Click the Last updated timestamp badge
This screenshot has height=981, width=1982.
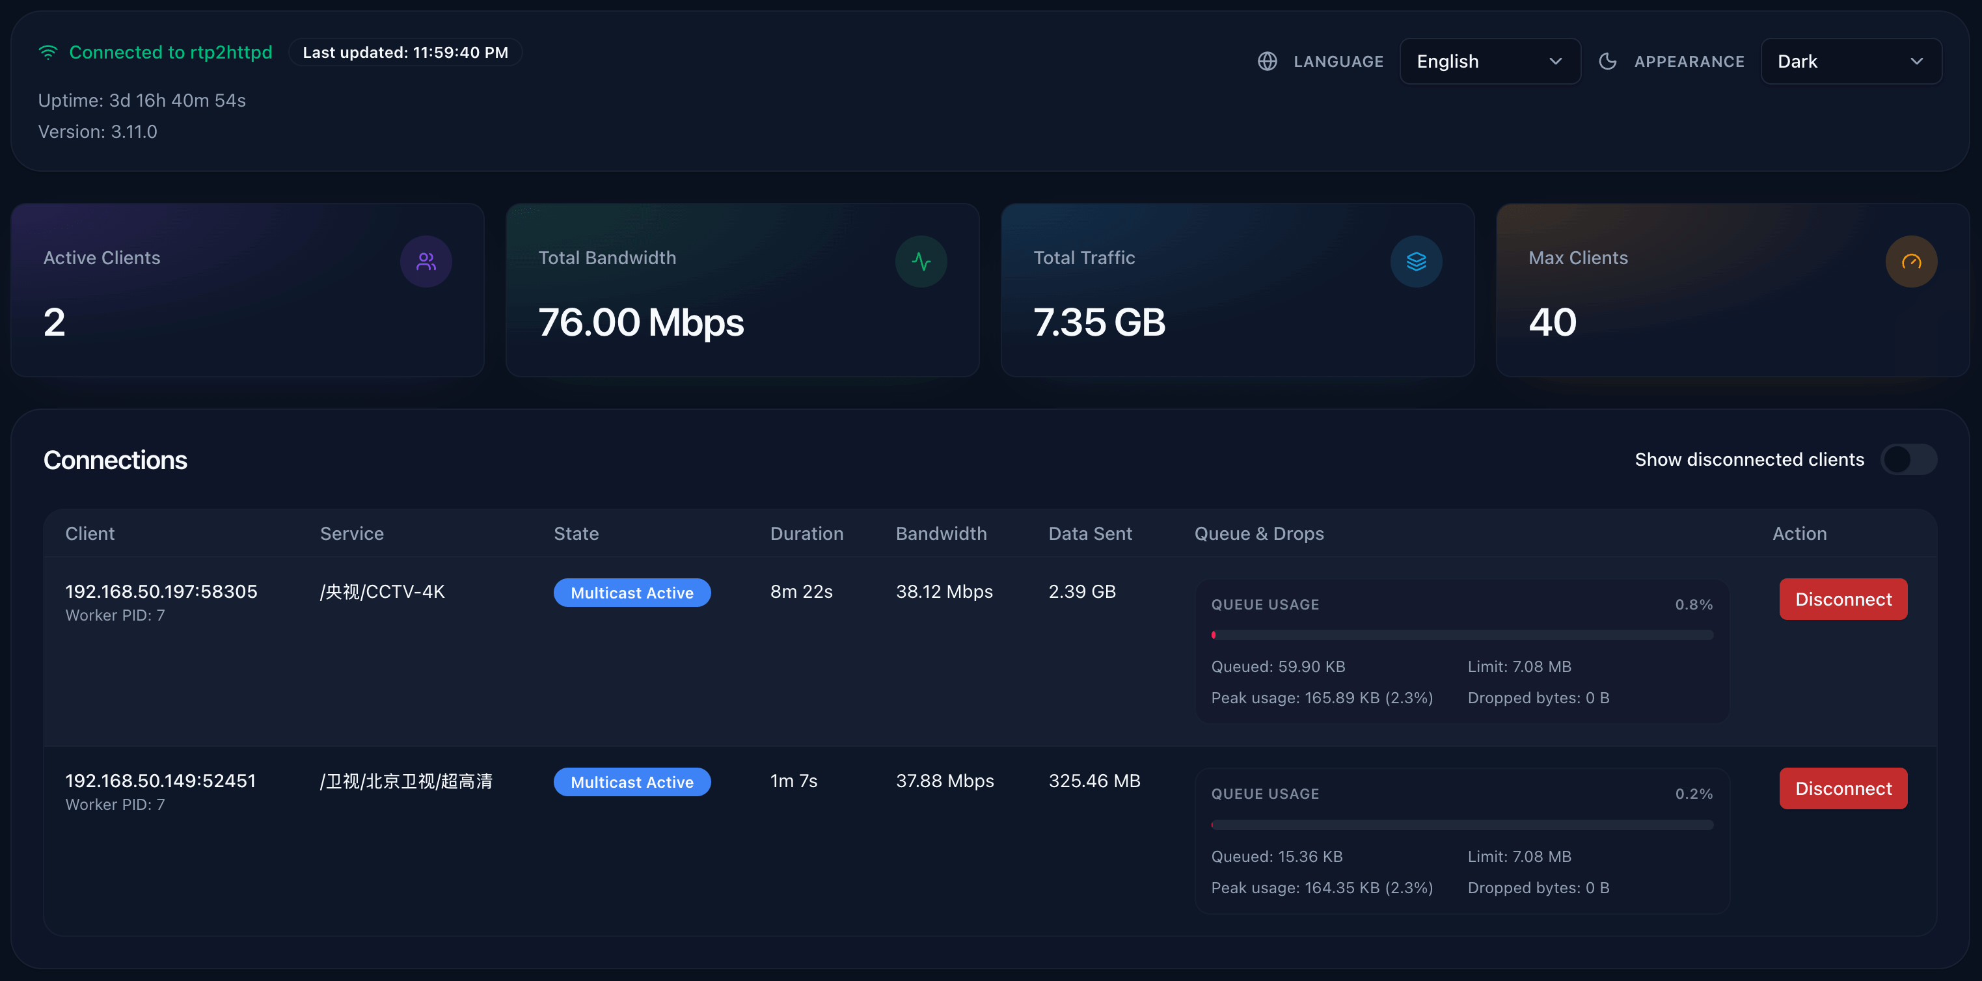(405, 52)
